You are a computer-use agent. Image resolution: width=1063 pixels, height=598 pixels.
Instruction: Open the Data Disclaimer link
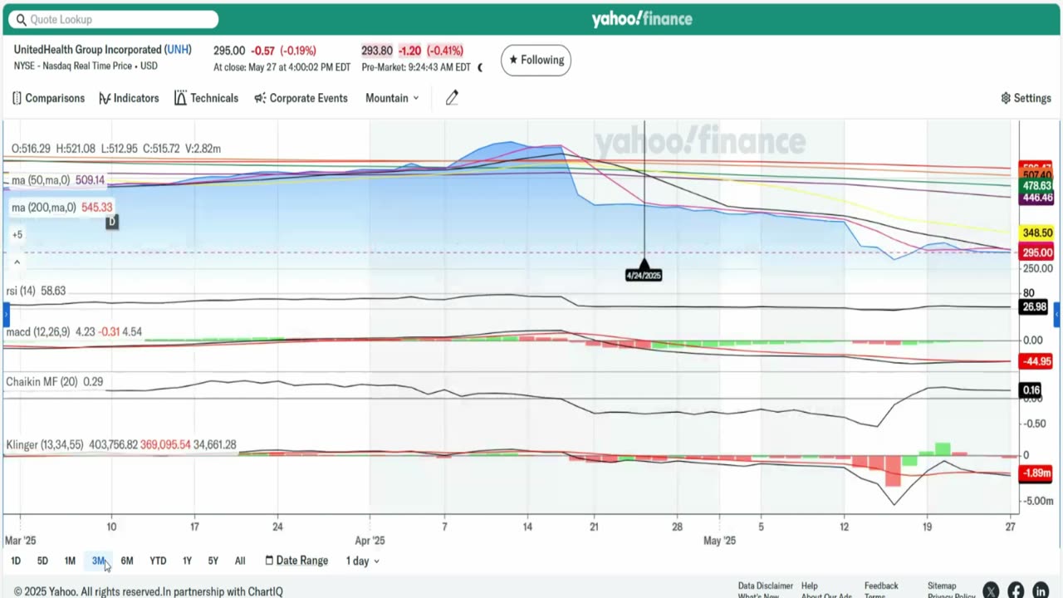[x=766, y=586]
